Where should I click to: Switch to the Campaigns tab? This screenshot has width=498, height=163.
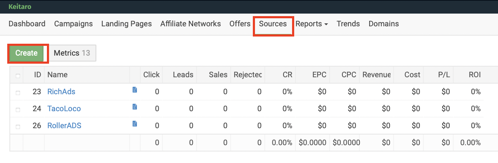[x=73, y=24]
